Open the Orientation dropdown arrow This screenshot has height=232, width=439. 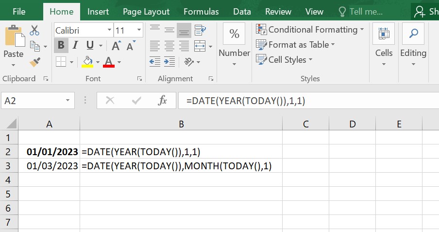198,62
